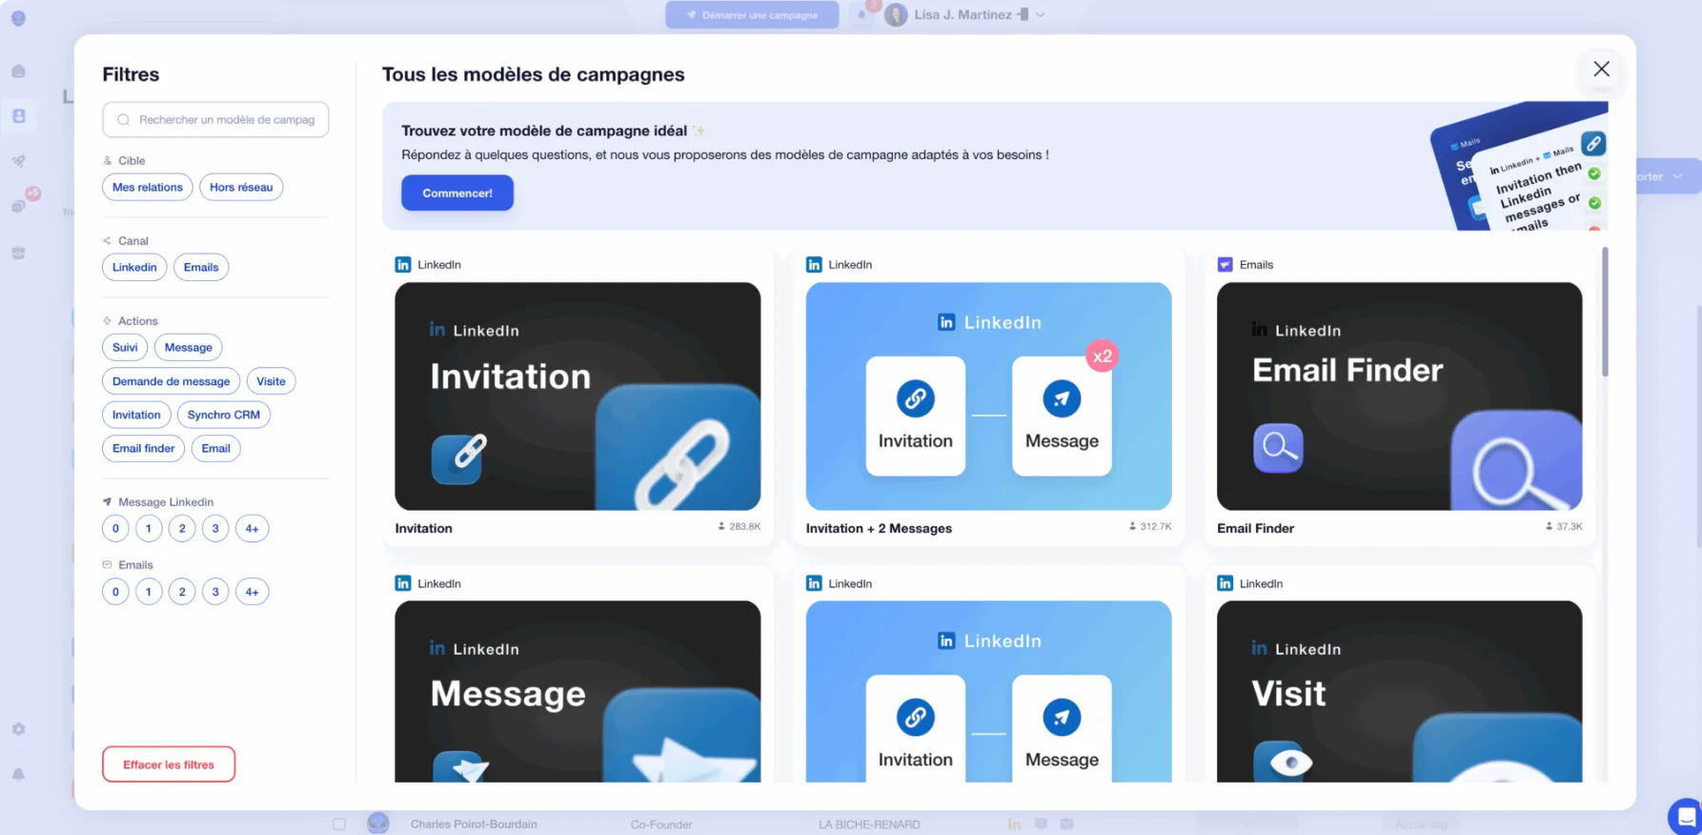Screen dimensions: 1702x835
Task: Open the LinkedIn Invitation template thumbnail
Action: pos(577,396)
